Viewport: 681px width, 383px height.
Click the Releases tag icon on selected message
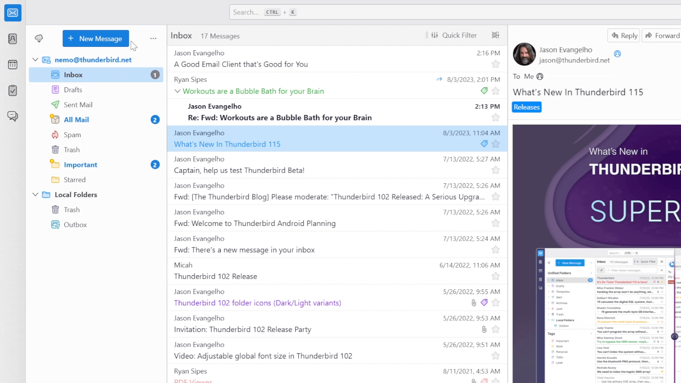click(484, 144)
